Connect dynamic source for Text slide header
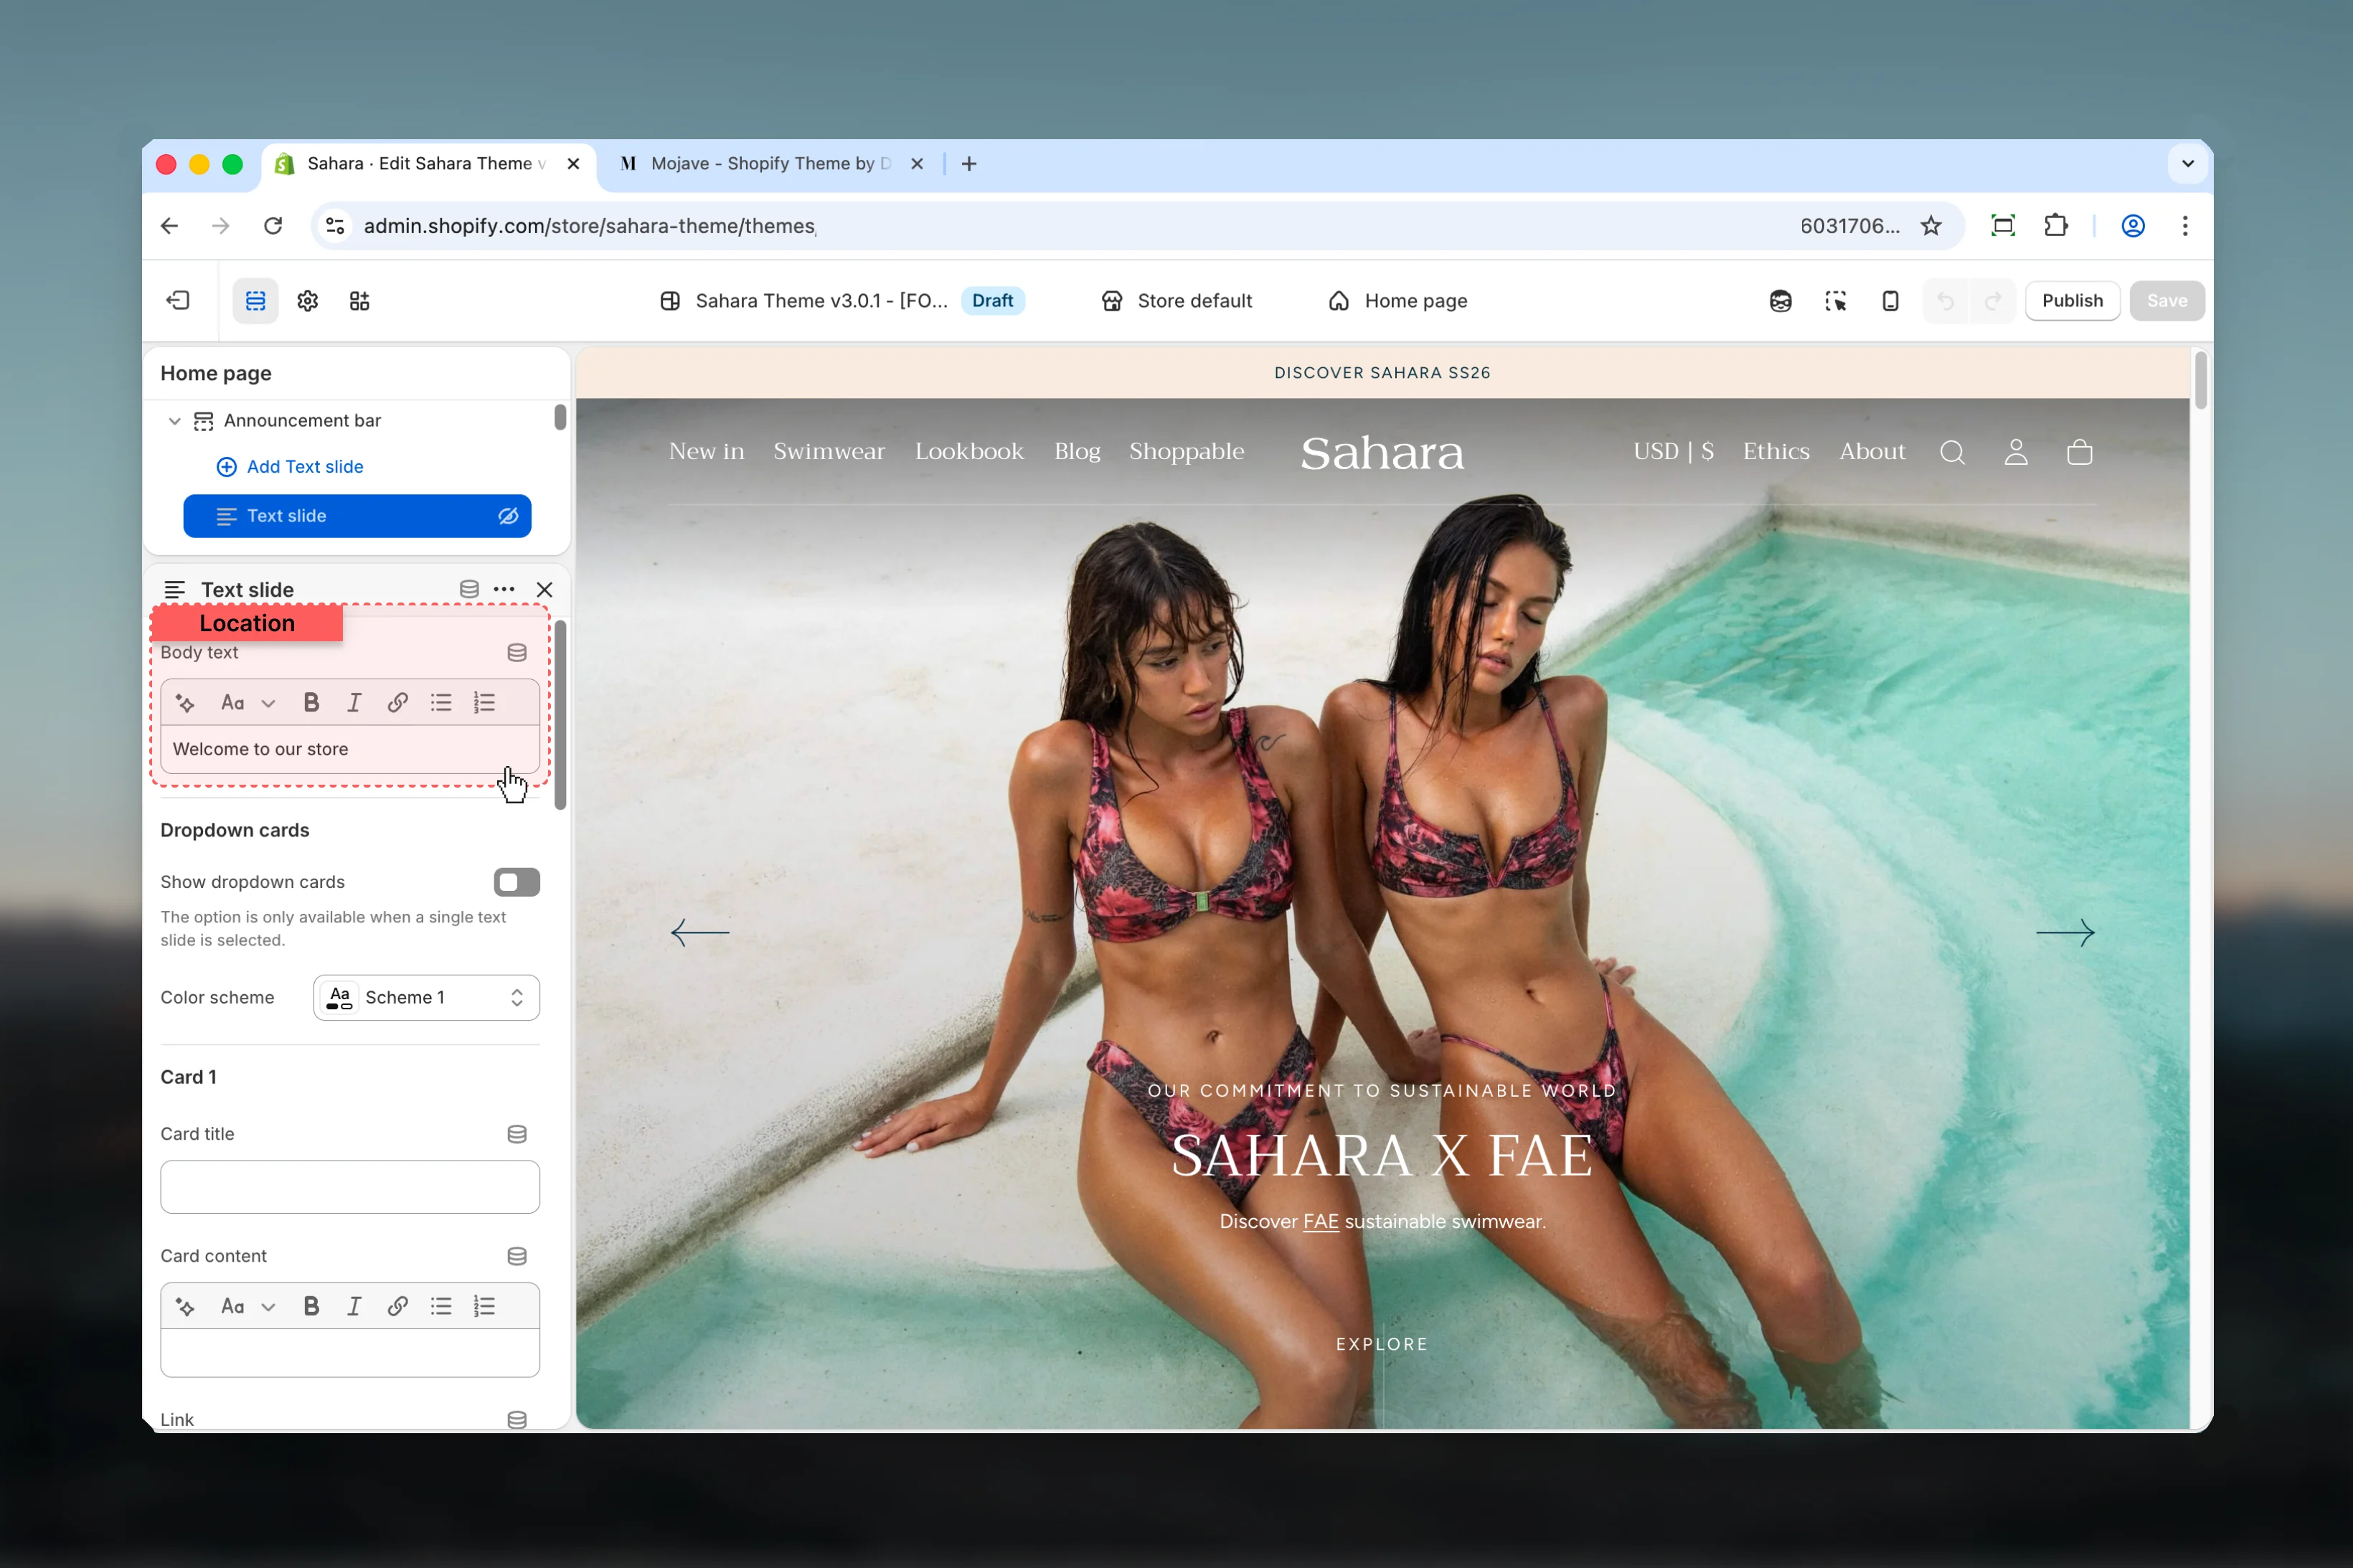 pos(469,589)
